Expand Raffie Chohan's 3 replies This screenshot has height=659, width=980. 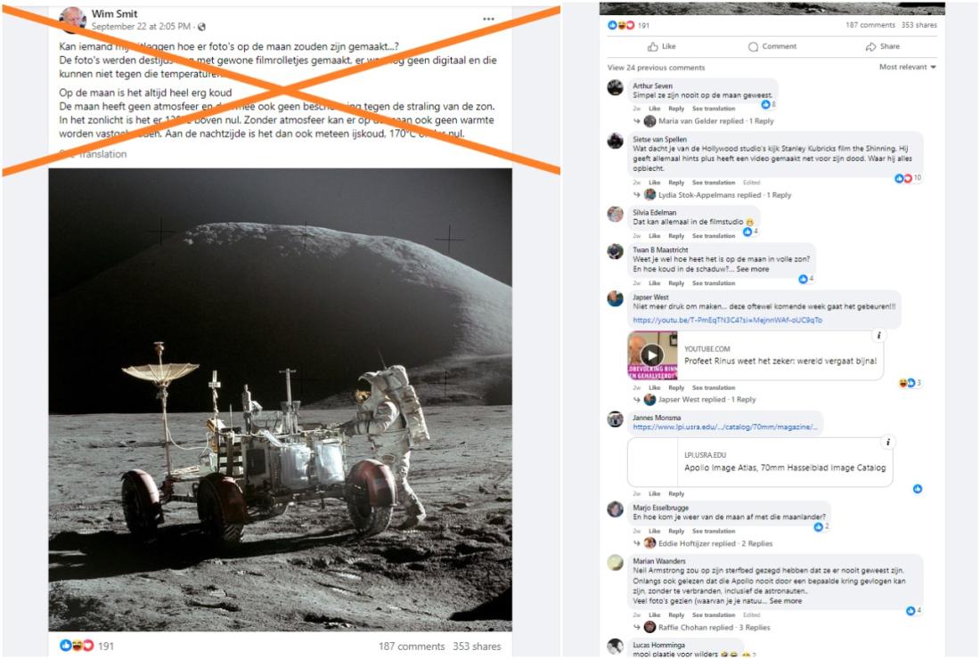pos(706,627)
